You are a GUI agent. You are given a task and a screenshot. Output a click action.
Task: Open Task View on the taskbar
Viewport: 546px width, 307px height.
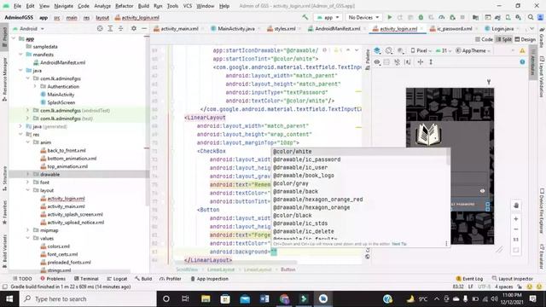point(185,299)
